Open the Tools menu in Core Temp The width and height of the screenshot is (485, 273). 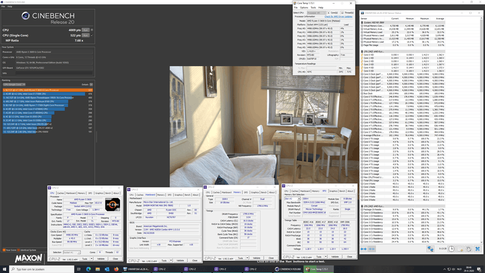[313, 7]
